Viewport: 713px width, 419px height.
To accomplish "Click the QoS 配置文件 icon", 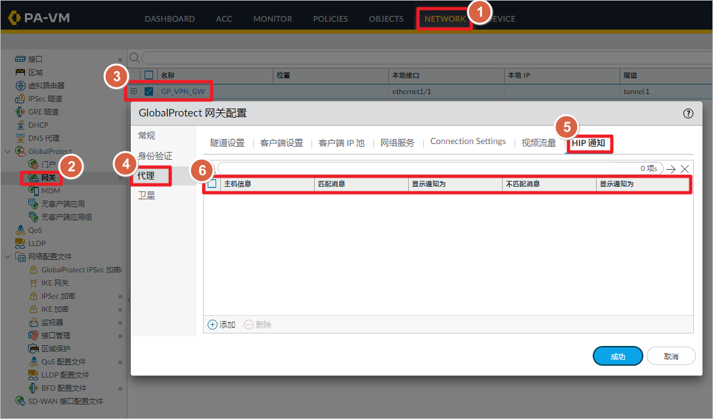I will pyautogui.click(x=34, y=362).
